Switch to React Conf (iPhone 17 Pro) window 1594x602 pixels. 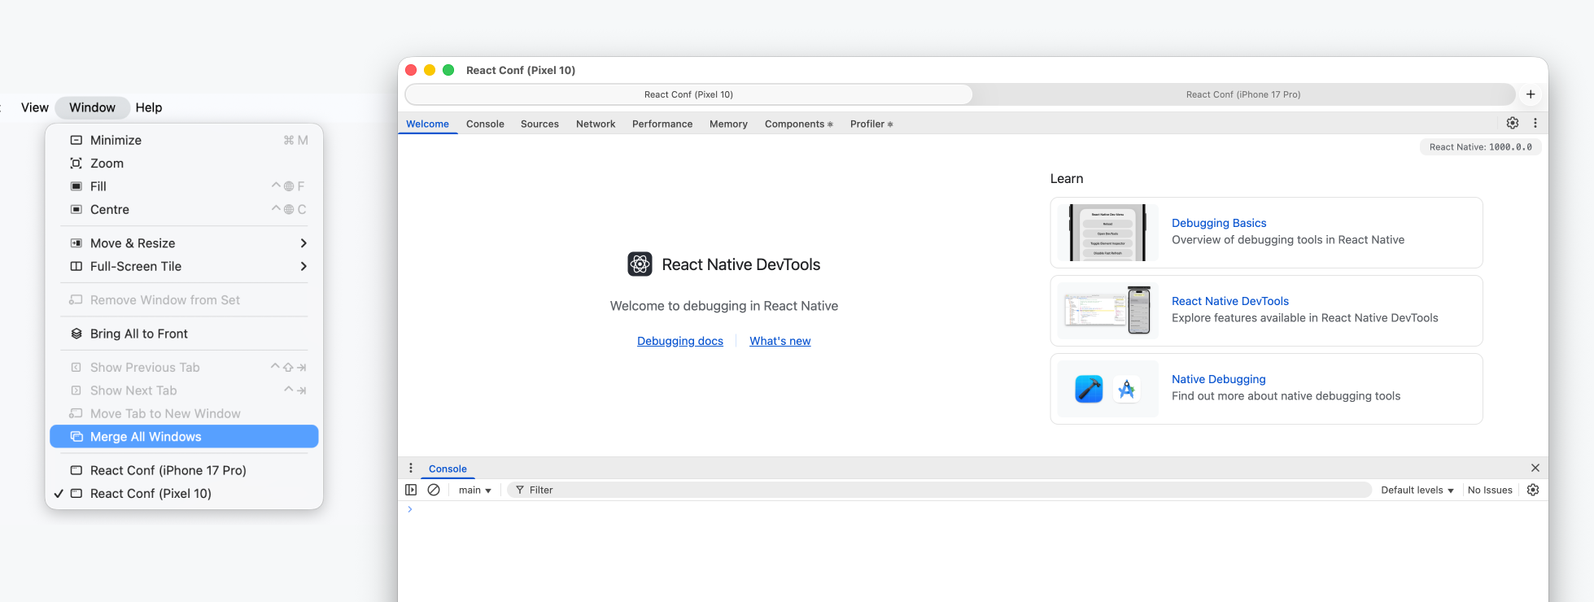[x=168, y=470]
